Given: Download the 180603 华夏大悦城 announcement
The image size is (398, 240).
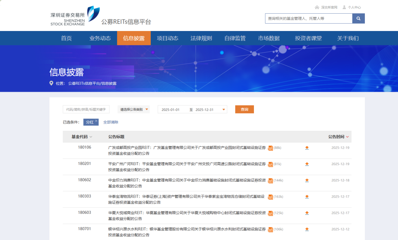Looking at the screenshot, I should tap(307, 213).
